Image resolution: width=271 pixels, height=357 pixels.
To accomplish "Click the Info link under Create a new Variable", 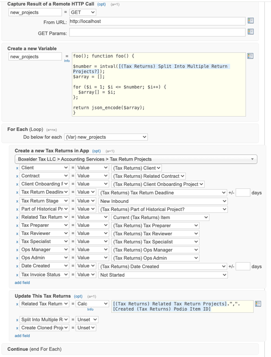I will 67,61.
